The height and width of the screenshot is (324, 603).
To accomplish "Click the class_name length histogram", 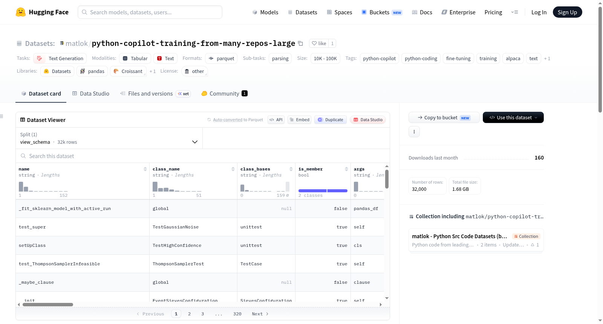I will pyautogui.click(x=177, y=186).
